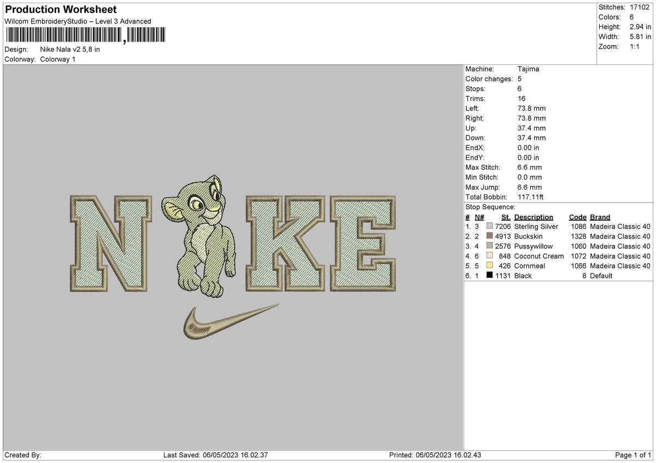Image resolution: width=656 pixels, height=463 pixels.
Task: Click the Height value 2.94 in
Action: pyautogui.click(x=640, y=27)
